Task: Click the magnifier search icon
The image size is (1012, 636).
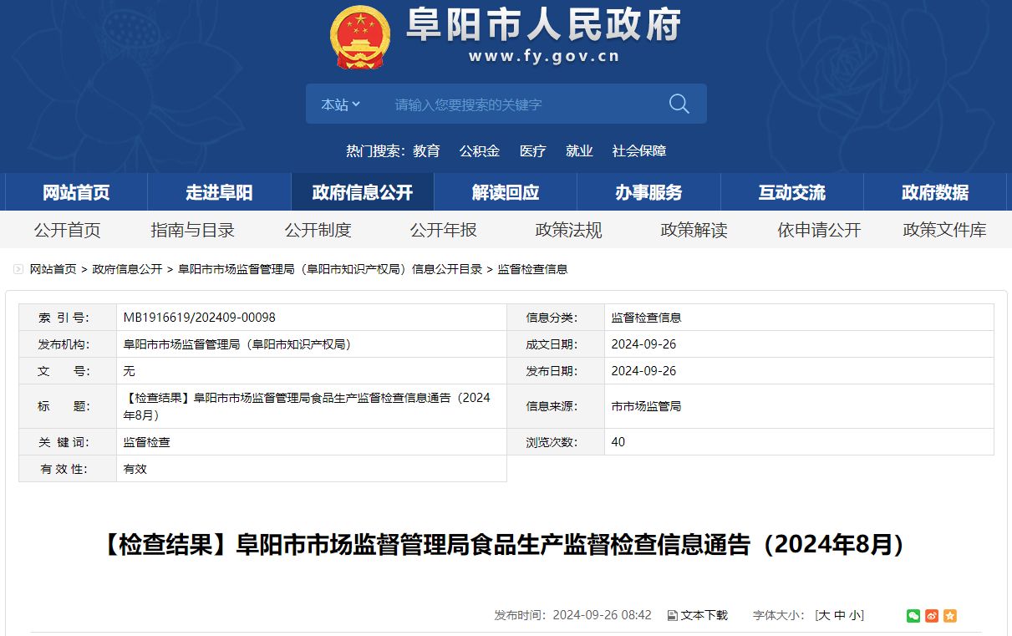Action: (x=679, y=104)
